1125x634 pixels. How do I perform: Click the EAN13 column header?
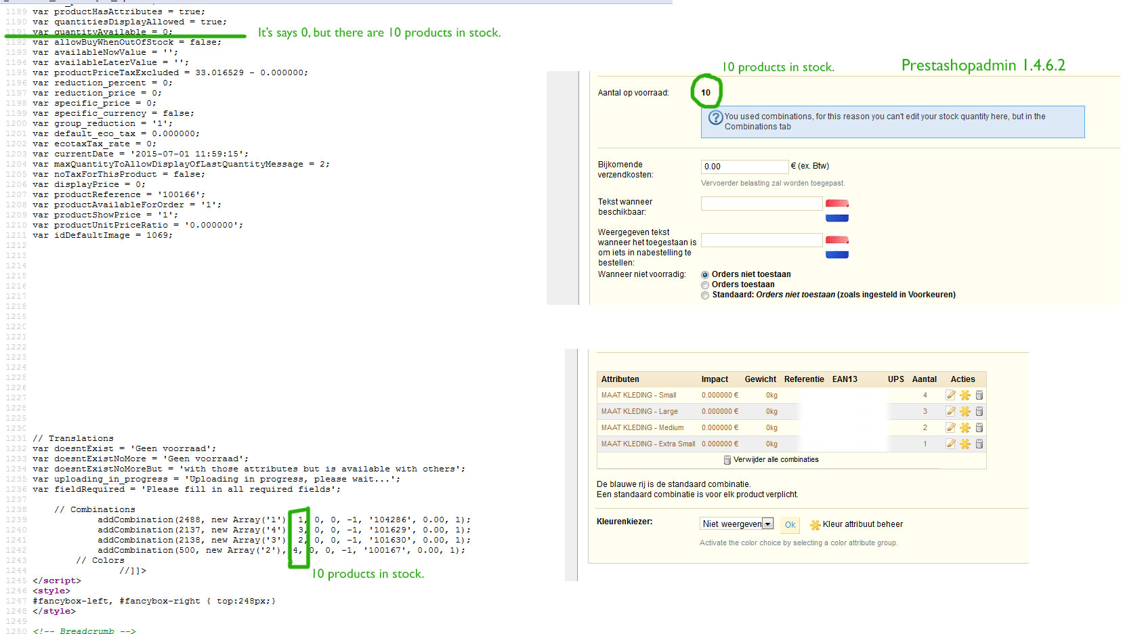[845, 379]
